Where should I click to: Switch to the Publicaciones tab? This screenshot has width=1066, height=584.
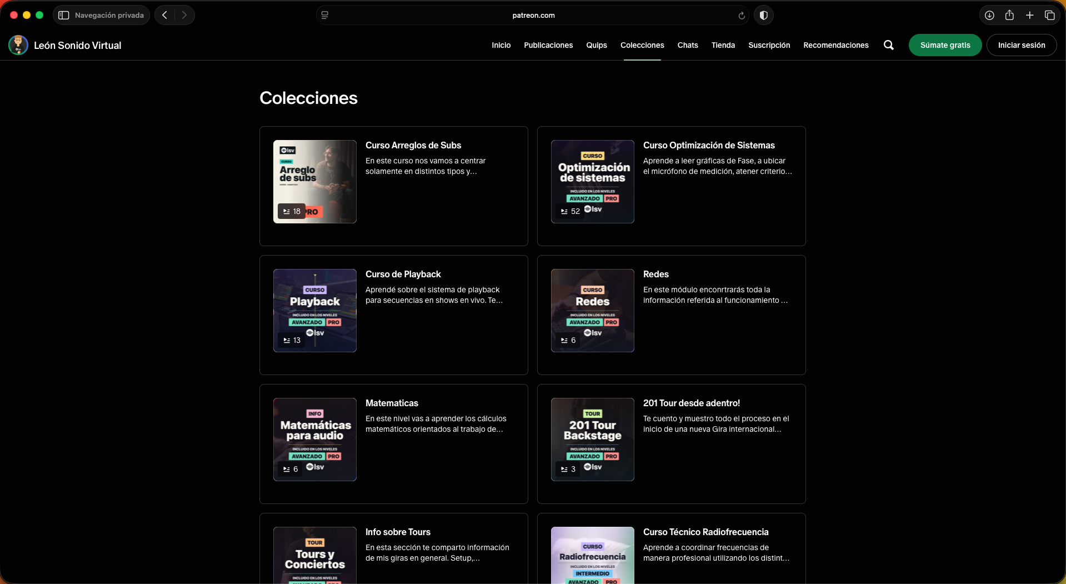548,45
